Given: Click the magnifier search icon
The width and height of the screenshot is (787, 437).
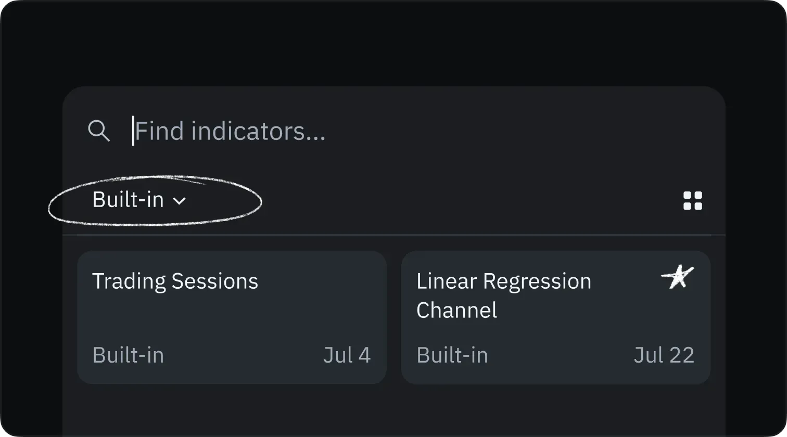Looking at the screenshot, I should [x=98, y=131].
